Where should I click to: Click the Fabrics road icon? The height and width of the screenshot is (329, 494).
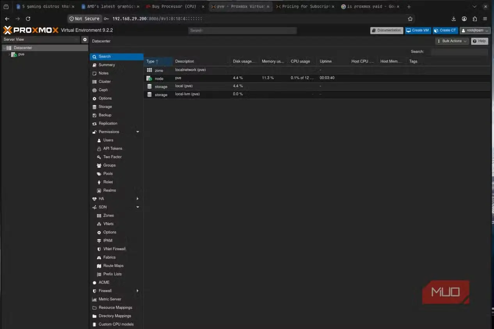point(99,258)
